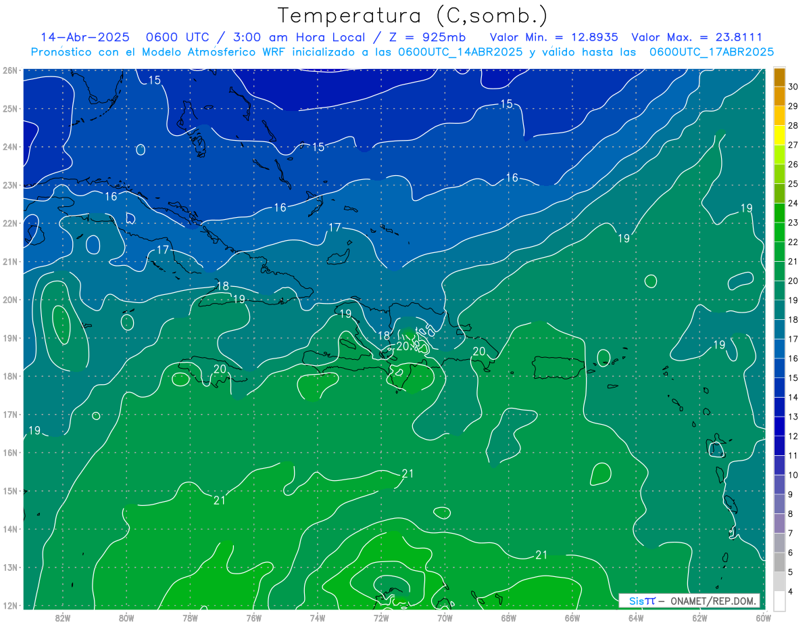The width and height of the screenshot is (811, 627).
Task: Click the '72W' longitude axis label
Action: tap(381, 618)
